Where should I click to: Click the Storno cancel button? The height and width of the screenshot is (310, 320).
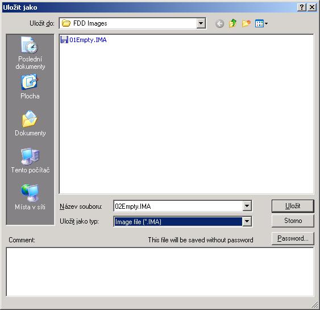point(293,221)
